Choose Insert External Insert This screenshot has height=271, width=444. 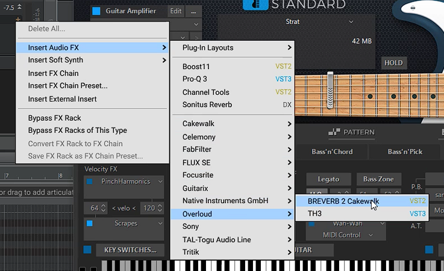92,99
